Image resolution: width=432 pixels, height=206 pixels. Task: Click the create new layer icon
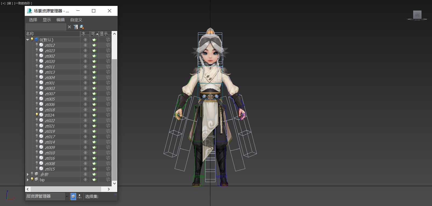(x=82, y=27)
